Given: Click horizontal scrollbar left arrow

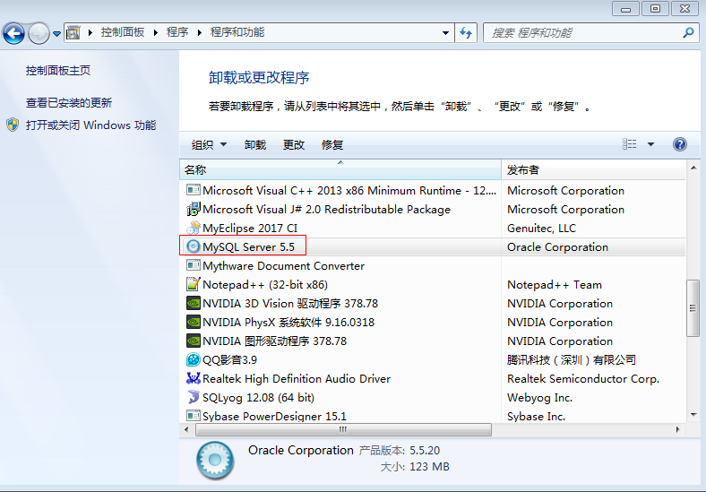Looking at the screenshot, I should 187,430.
